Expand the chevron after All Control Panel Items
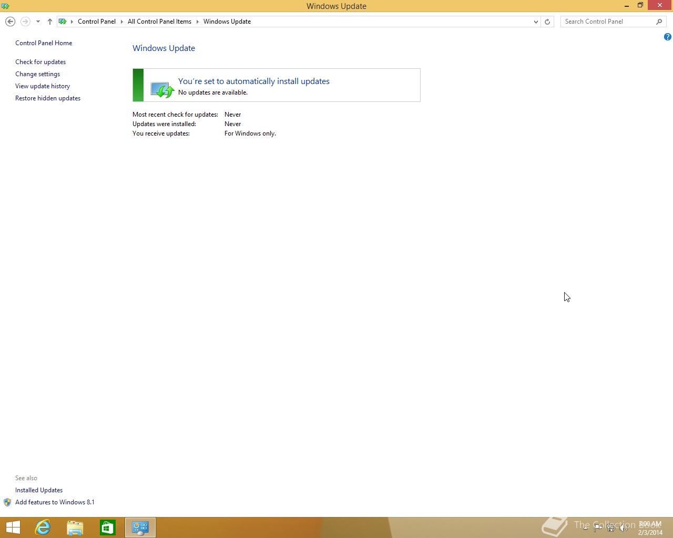Viewport: 673px width, 538px height. click(x=198, y=22)
